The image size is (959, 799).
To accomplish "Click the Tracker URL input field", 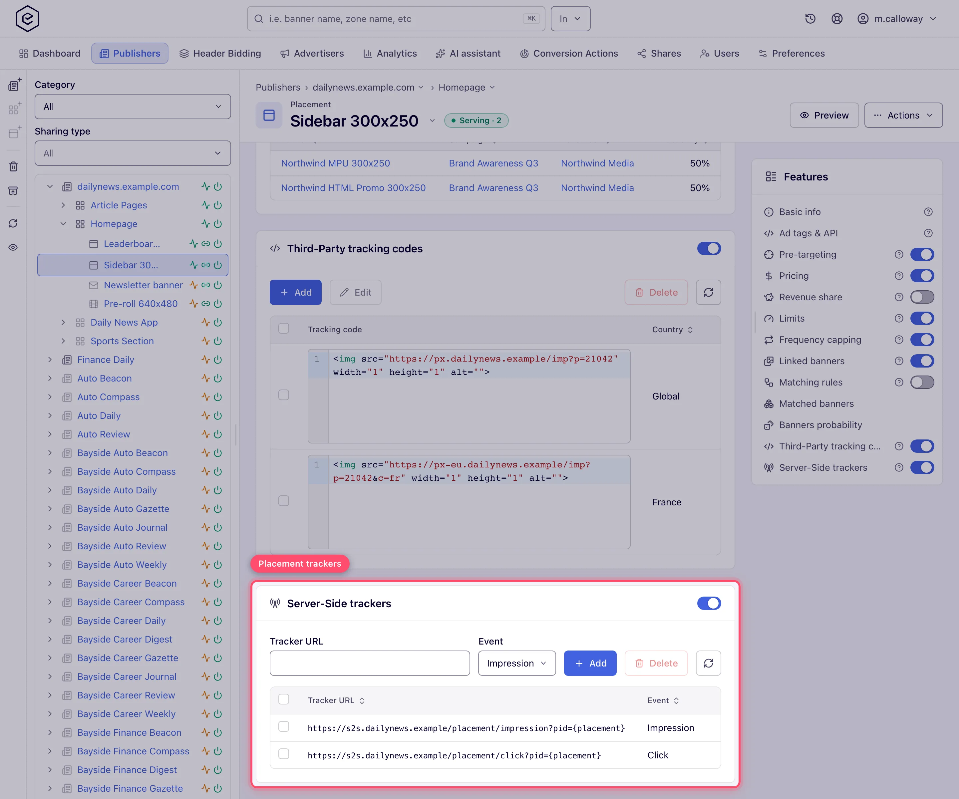I will pos(369,663).
